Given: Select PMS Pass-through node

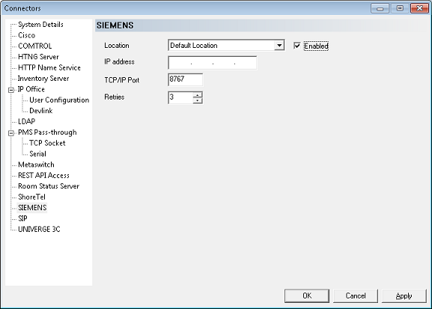Looking at the screenshot, I should point(47,132).
